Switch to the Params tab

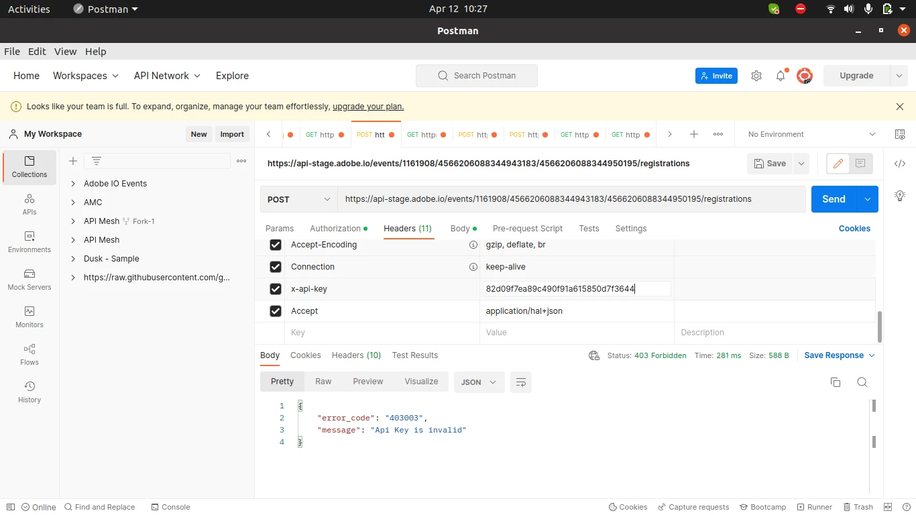[x=280, y=229]
